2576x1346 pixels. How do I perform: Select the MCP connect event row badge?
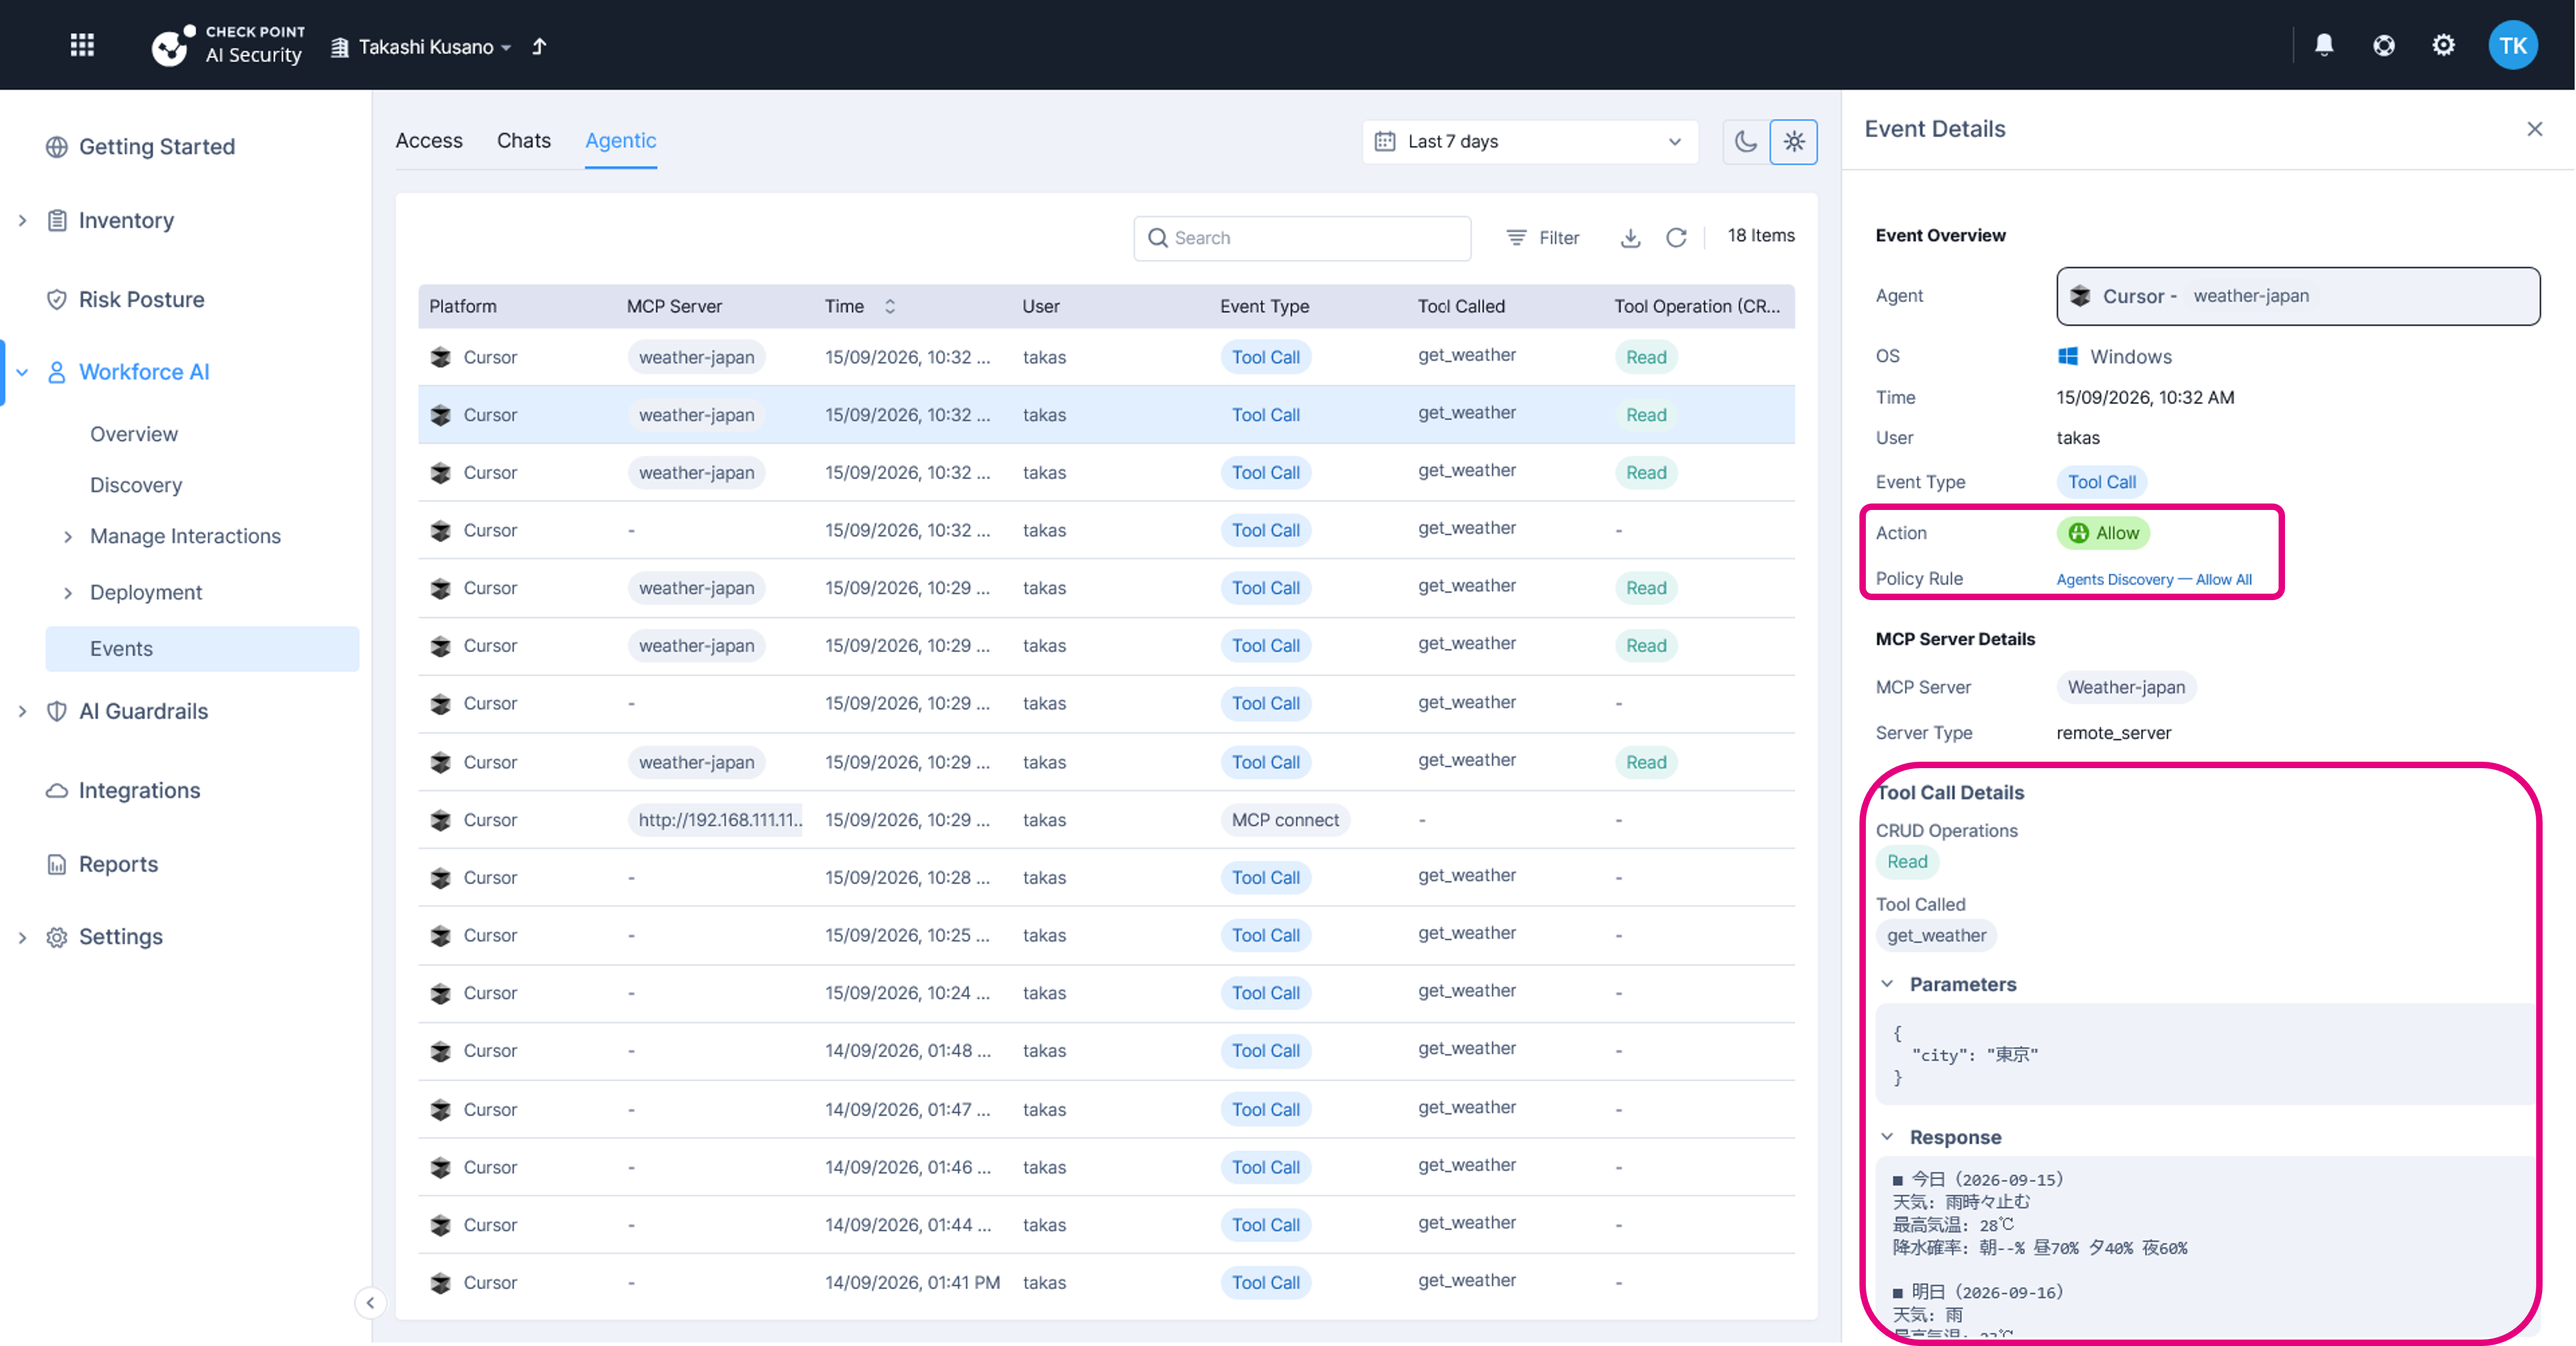pyautogui.click(x=1284, y=820)
